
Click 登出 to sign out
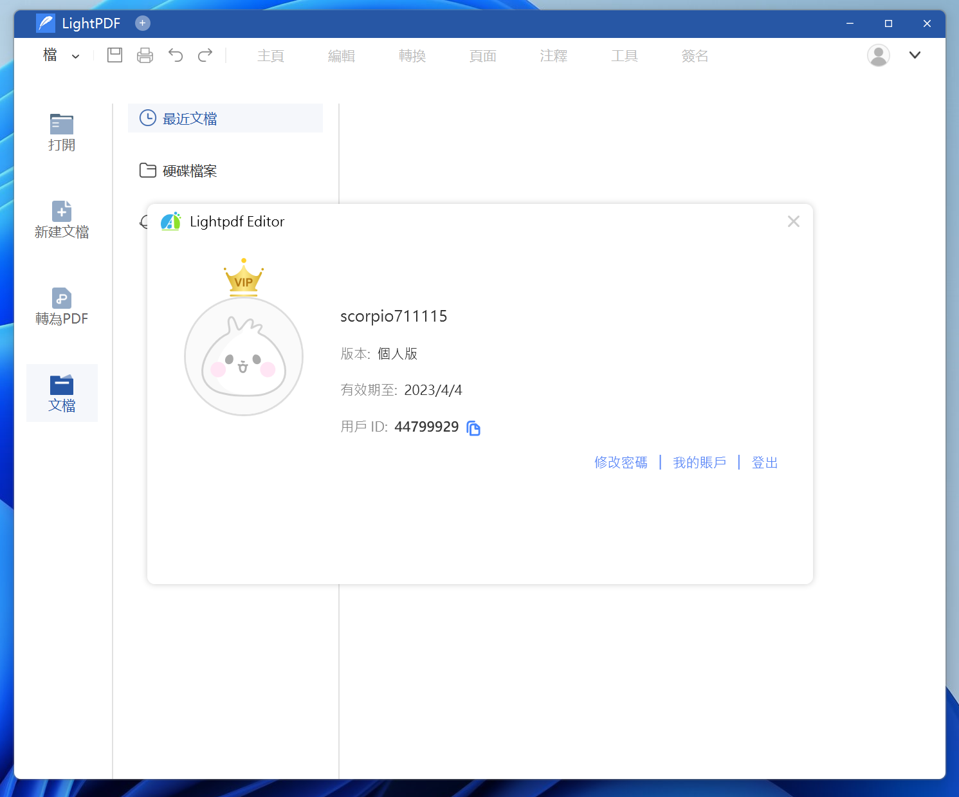tap(765, 463)
